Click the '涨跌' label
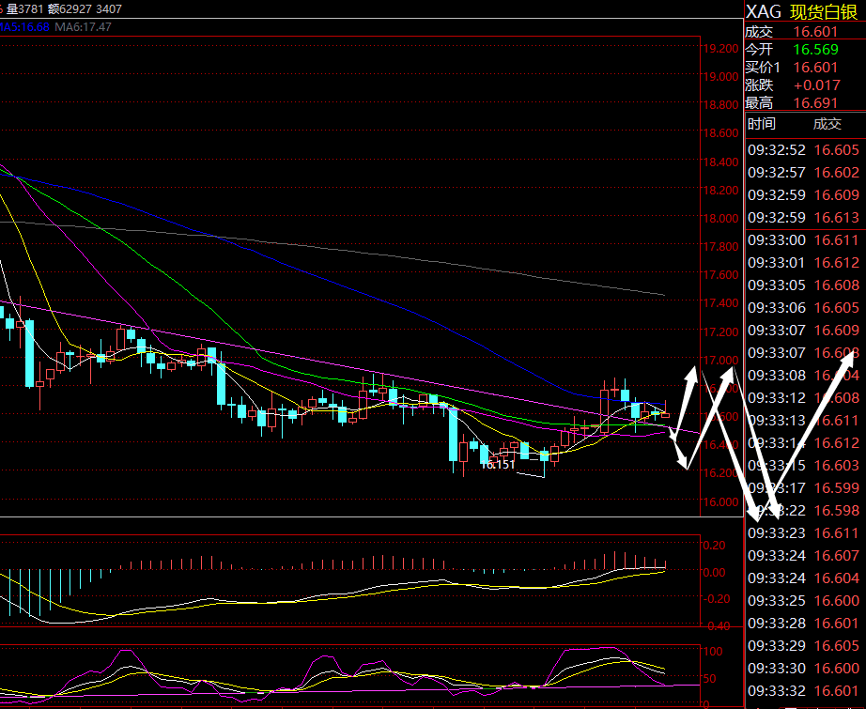866x709 pixels. pyautogui.click(x=759, y=85)
